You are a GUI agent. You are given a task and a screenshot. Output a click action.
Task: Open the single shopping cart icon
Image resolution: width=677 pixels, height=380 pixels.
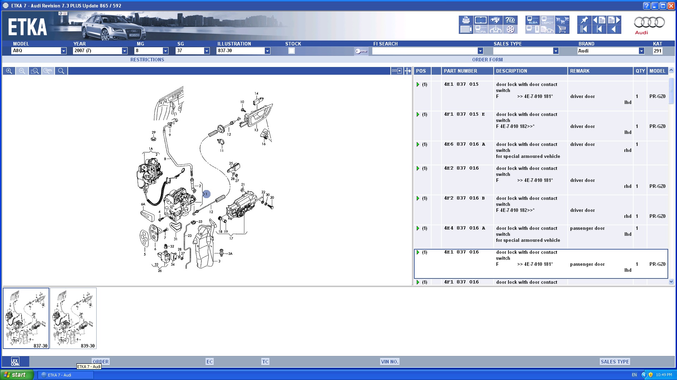(562, 30)
